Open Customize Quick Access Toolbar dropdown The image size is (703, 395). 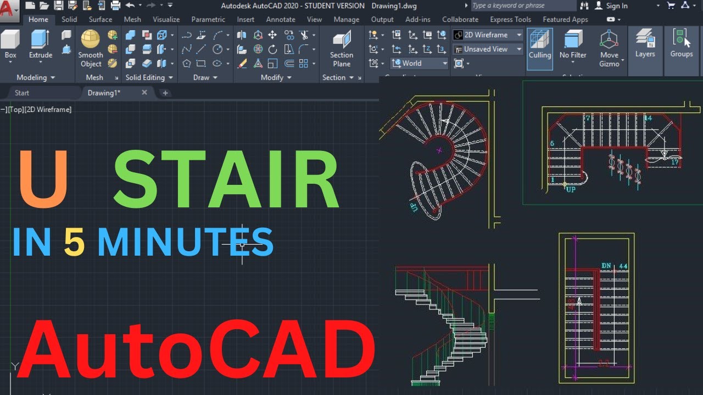coord(170,5)
